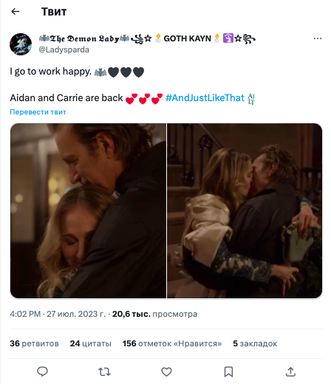Toggle the bookmark icon

[228, 371]
